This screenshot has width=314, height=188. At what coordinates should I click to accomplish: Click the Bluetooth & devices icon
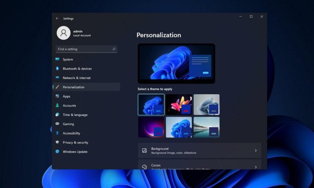click(x=57, y=69)
